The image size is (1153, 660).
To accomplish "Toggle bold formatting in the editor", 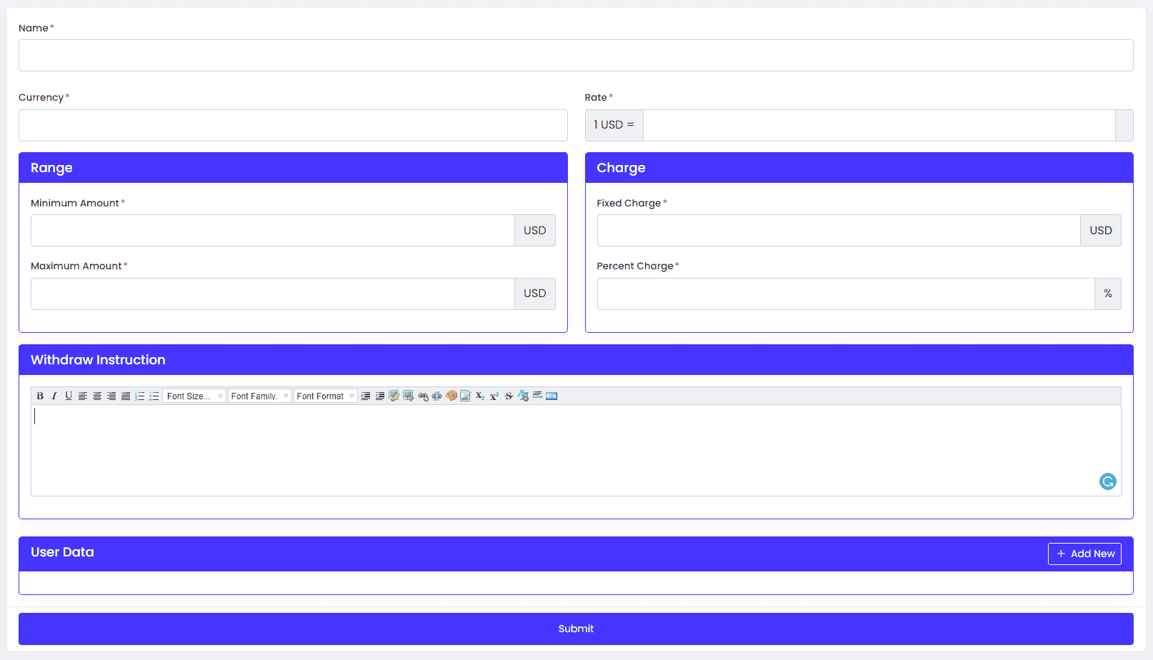I will click(x=40, y=396).
